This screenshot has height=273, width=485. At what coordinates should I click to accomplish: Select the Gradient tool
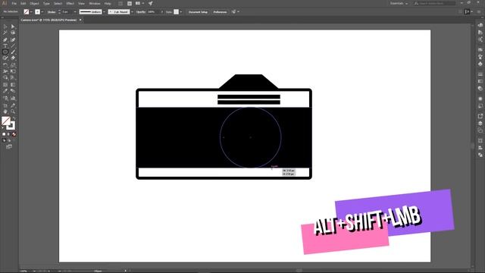pyautogui.click(x=13, y=84)
